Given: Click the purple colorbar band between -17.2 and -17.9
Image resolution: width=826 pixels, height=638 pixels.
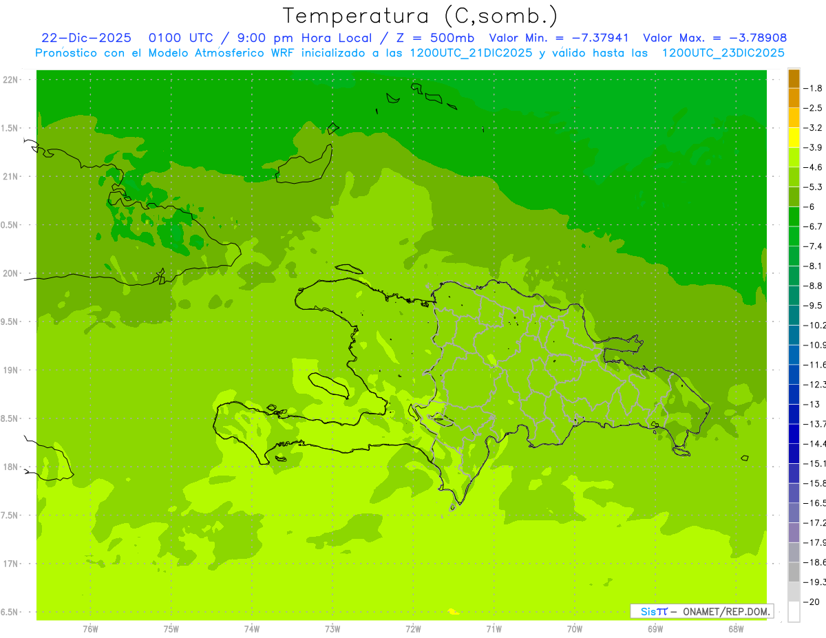Looking at the screenshot, I should click(x=794, y=533).
